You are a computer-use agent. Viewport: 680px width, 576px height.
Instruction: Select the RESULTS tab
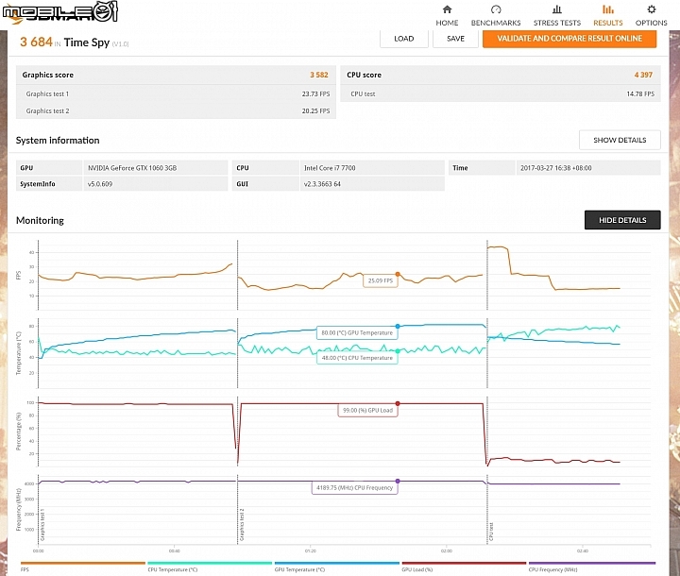pos(608,16)
